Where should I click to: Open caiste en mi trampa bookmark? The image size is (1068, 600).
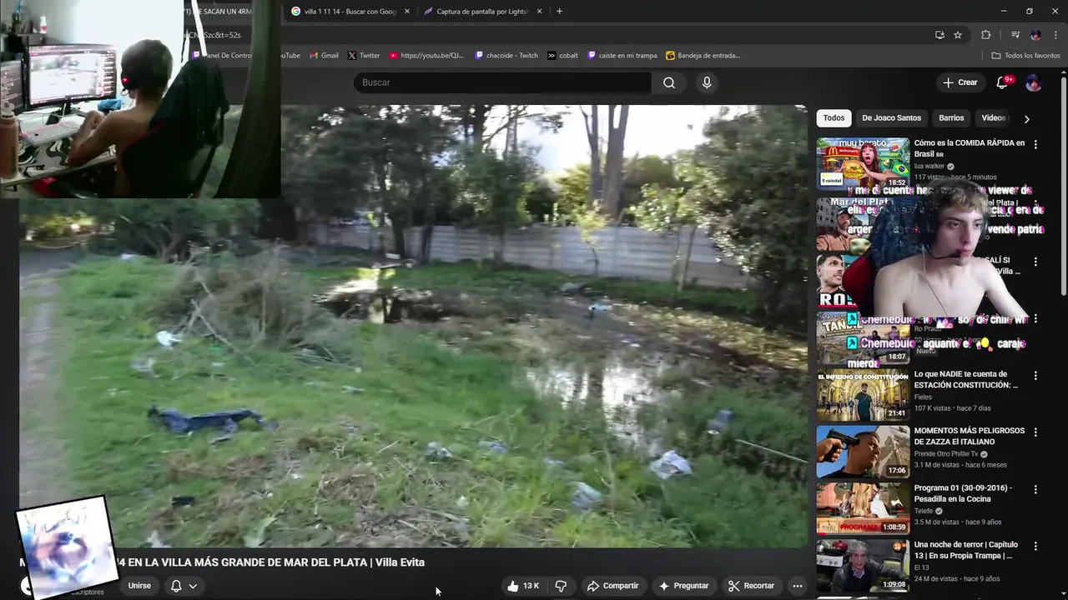coord(622,55)
